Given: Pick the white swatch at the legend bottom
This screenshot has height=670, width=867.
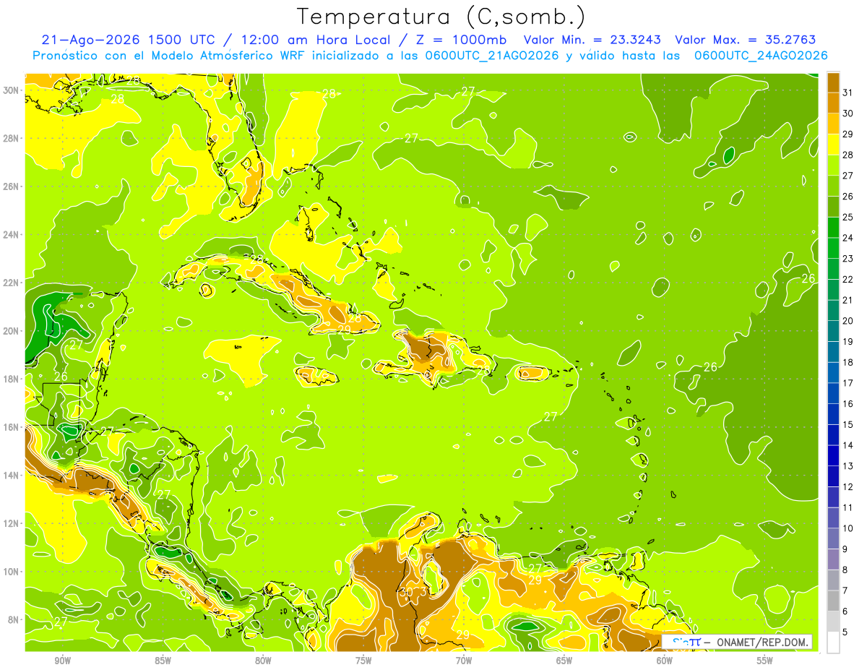Looking at the screenshot, I should pos(833,643).
